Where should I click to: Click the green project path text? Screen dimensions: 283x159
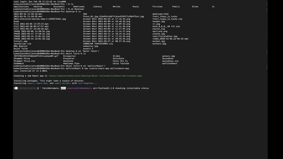coord(95,76)
